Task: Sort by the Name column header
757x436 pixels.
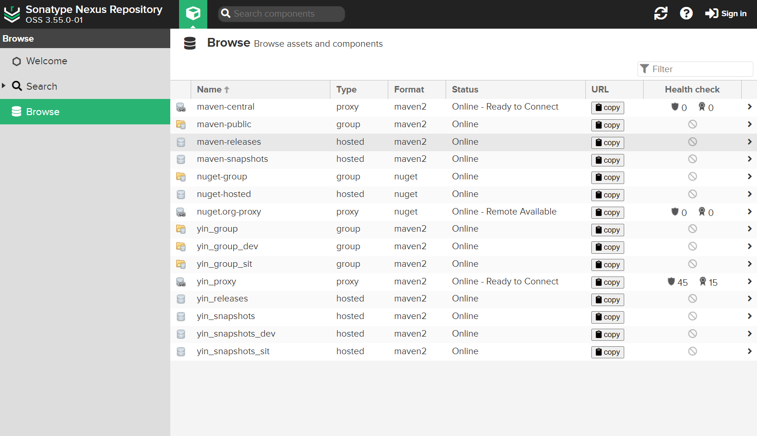Action: tap(261, 90)
